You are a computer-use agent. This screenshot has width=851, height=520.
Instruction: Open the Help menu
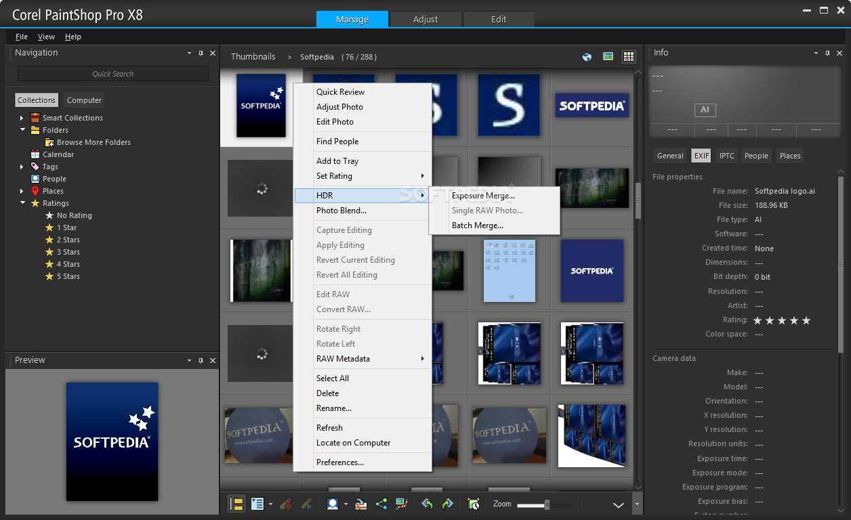72,37
